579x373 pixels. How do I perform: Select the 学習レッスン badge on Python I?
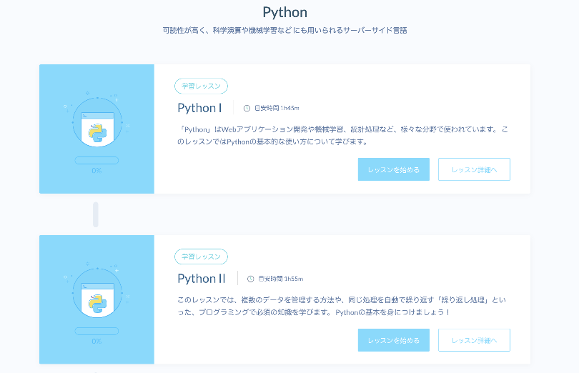[x=201, y=86]
